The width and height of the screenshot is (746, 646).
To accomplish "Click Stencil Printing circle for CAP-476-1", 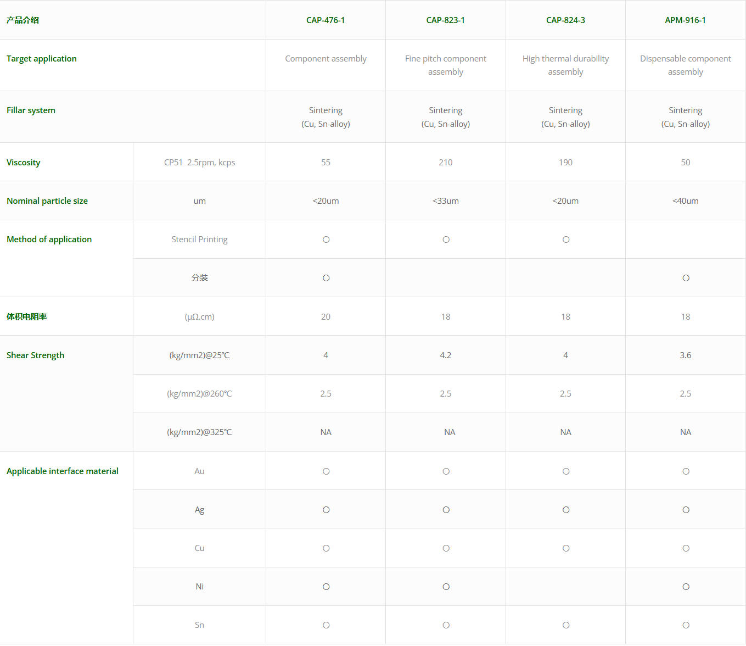I will [326, 240].
